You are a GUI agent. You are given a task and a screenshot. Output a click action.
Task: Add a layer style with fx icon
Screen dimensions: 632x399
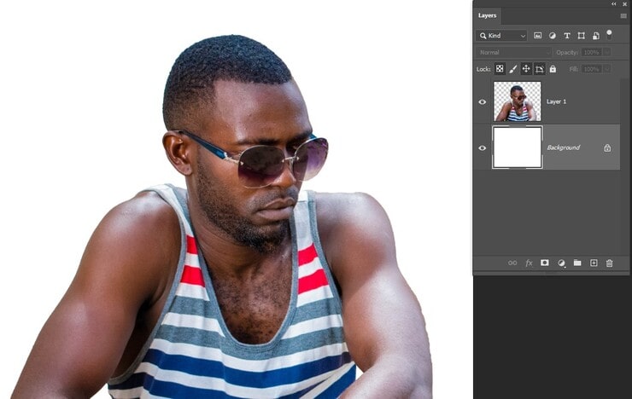pyautogui.click(x=529, y=263)
